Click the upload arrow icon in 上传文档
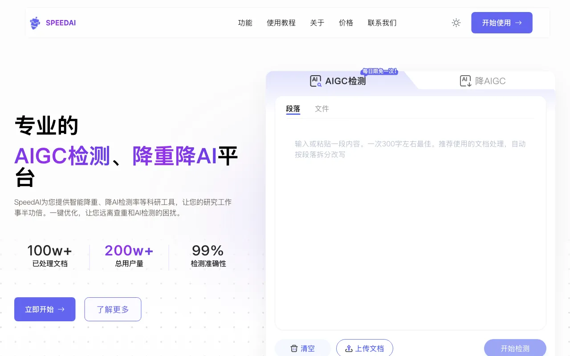 pyautogui.click(x=349, y=348)
